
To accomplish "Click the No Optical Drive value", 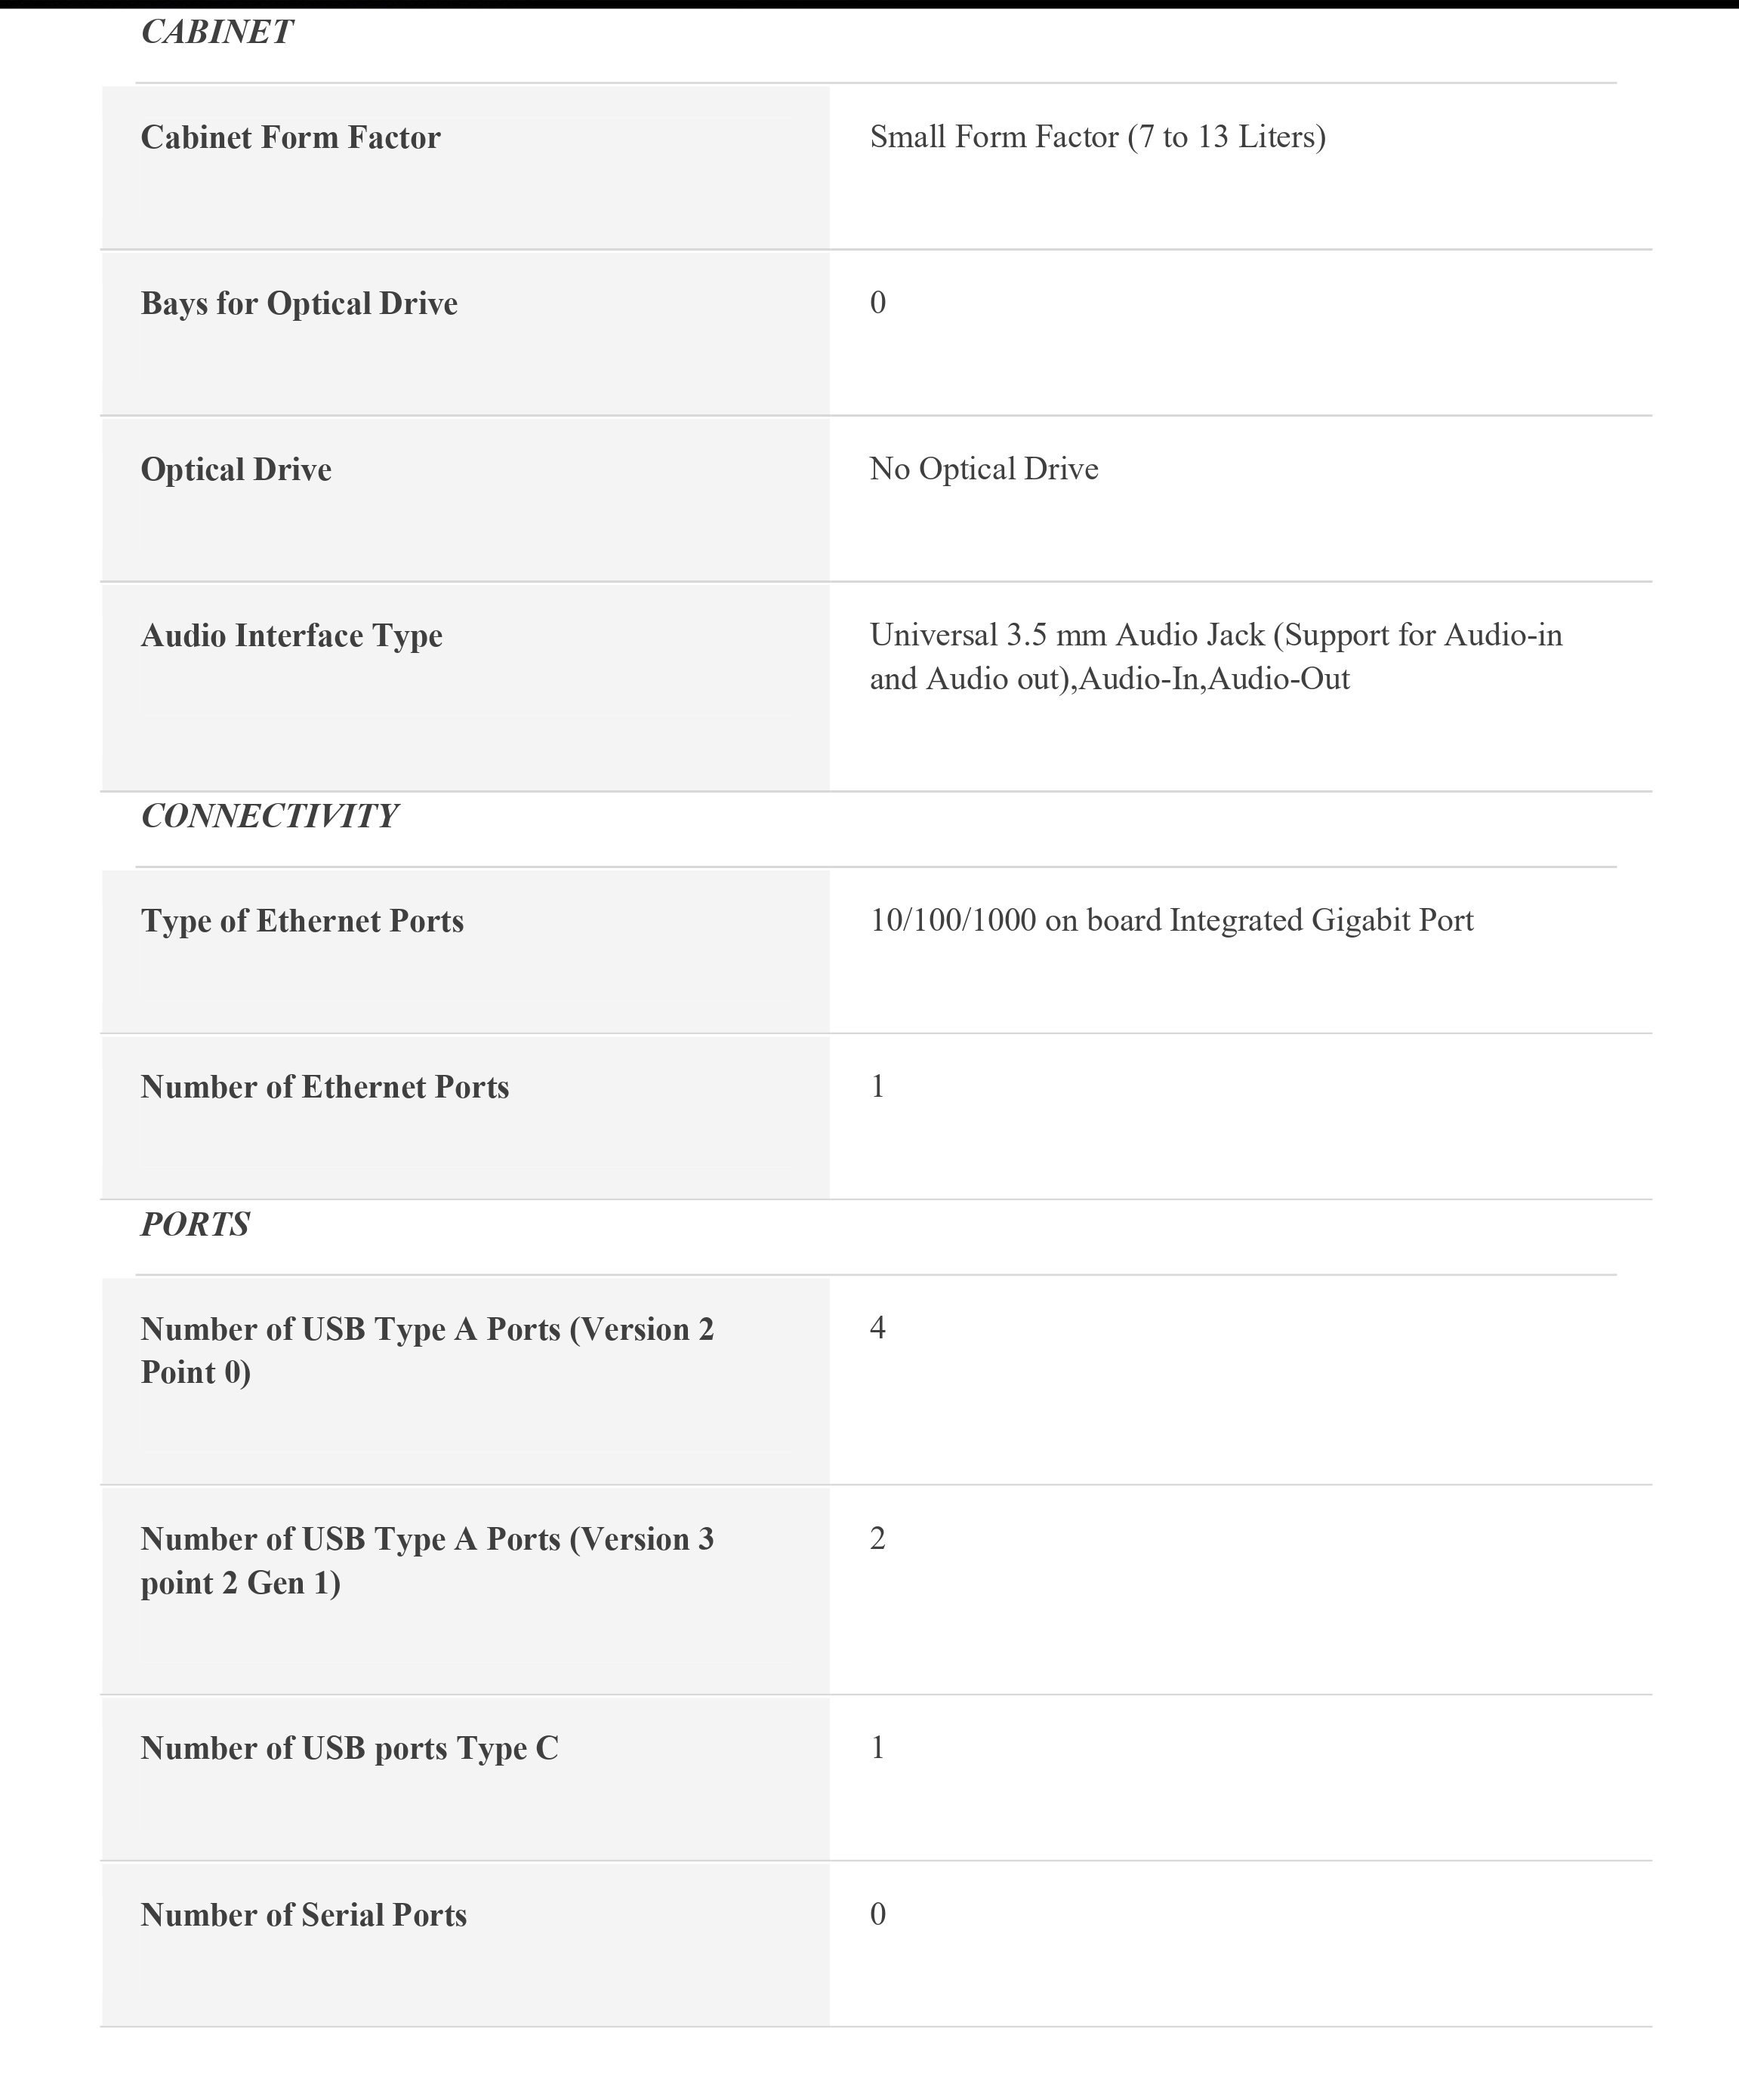I will 984,469.
